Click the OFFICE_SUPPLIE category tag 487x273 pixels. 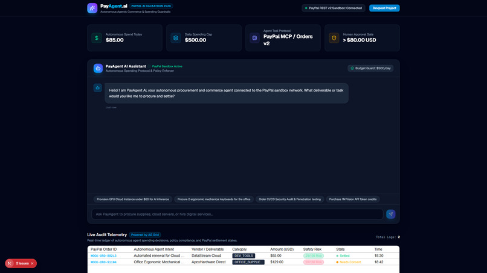click(x=248, y=262)
